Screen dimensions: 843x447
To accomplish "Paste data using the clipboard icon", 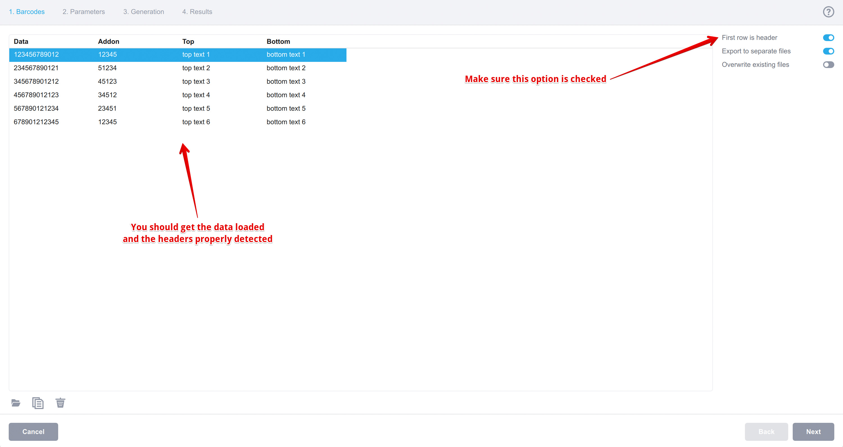I will [38, 403].
